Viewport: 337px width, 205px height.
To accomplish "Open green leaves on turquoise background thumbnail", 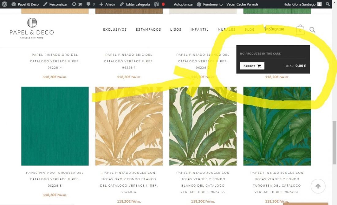I will pos(277,126).
